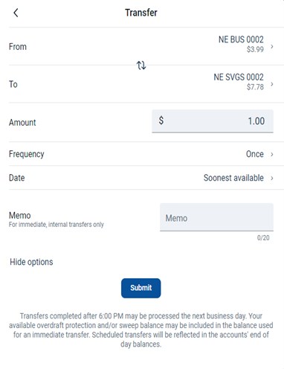Tap the Frequency row label
Screen dimensions: 284x369
pos(27,154)
